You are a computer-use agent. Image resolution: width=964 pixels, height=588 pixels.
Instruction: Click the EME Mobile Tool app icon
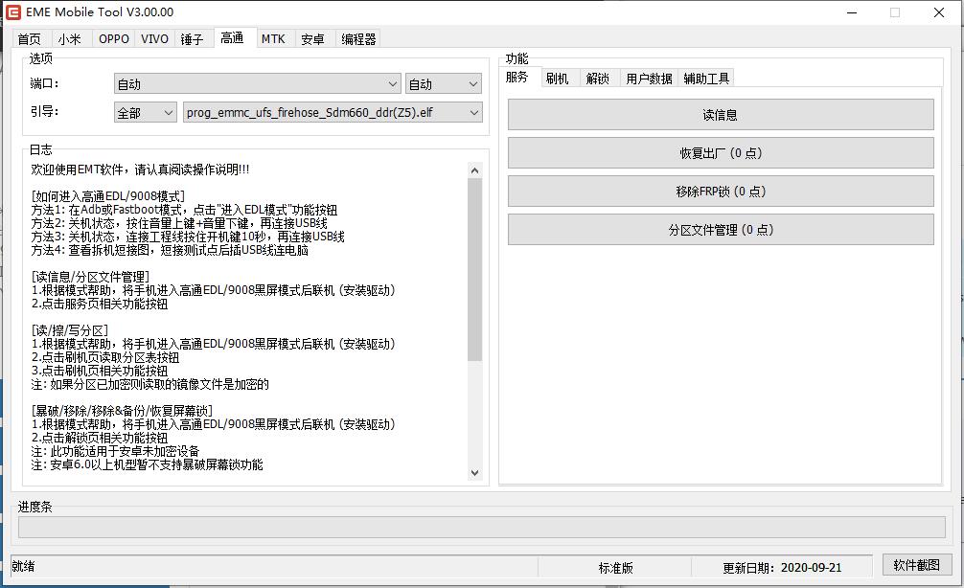click(x=12, y=11)
